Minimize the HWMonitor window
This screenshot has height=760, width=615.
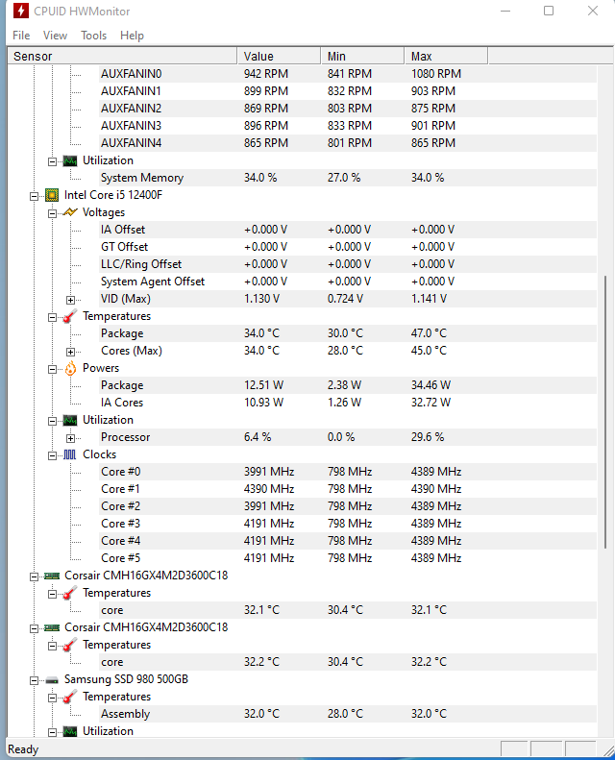[505, 11]
